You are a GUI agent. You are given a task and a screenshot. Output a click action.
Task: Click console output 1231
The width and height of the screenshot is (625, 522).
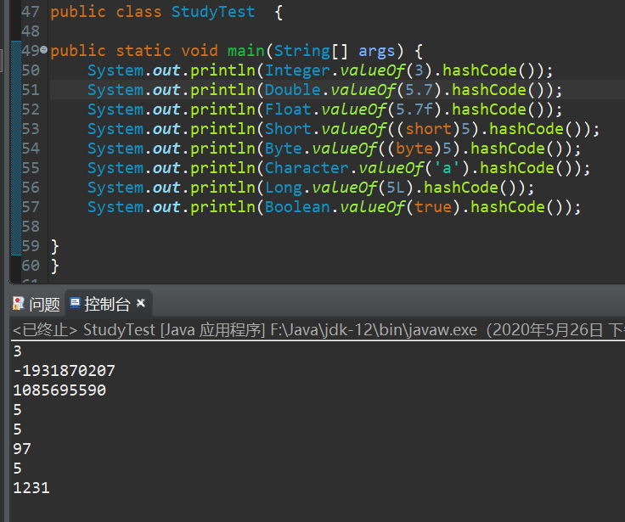tap(31, 488)
